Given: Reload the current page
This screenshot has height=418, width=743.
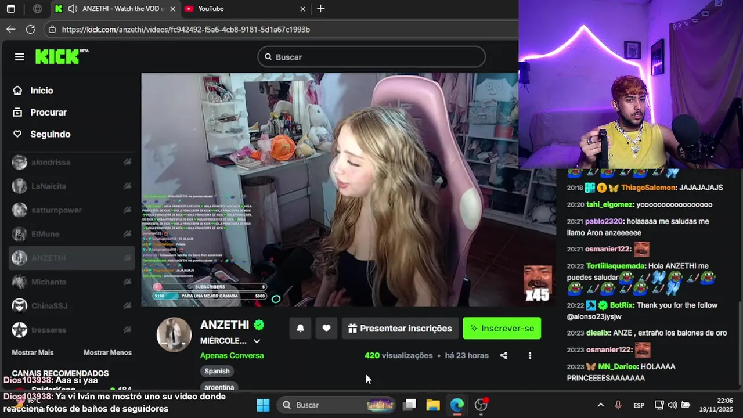Looking at the screenshot, I should [31, 29].
